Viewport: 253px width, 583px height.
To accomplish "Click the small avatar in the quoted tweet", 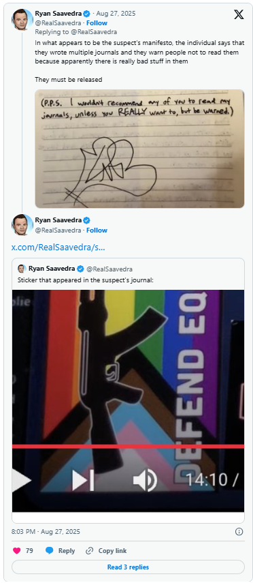I will coord(22,269).
